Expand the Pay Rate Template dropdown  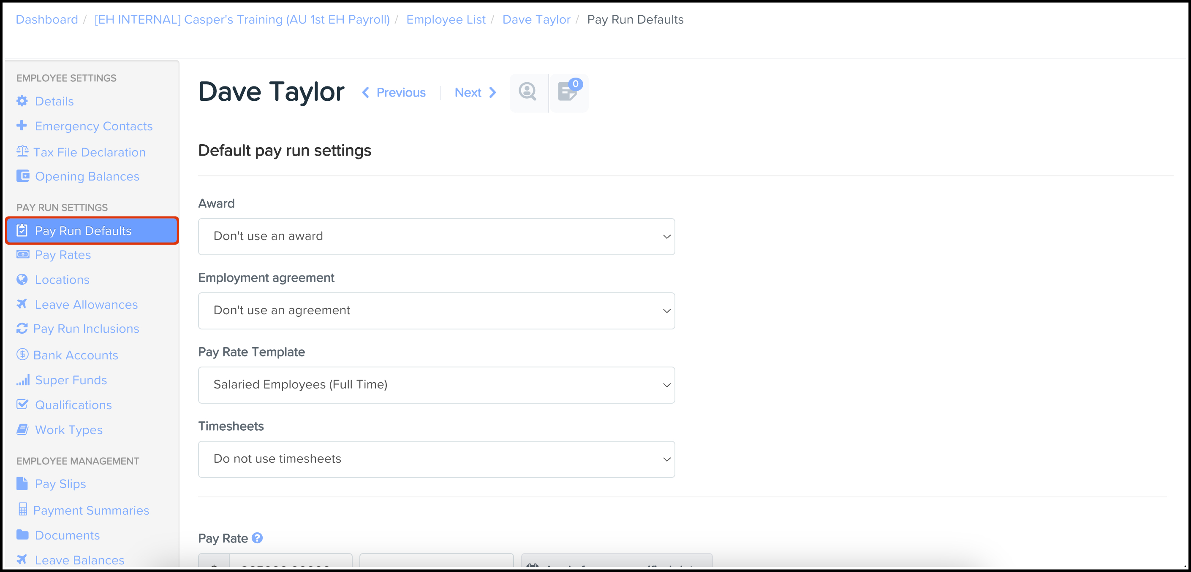pyautogui.click(x=436, y=385)
